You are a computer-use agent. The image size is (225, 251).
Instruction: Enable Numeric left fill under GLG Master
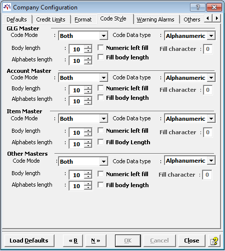click(x=100, y=48)
